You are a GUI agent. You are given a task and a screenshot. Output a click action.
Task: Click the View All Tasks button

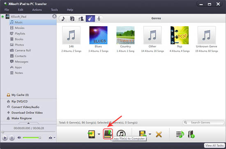coord(214,146)
